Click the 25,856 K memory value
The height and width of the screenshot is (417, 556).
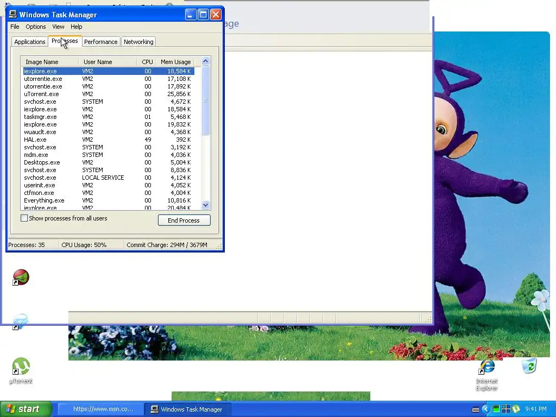point(179,94)
